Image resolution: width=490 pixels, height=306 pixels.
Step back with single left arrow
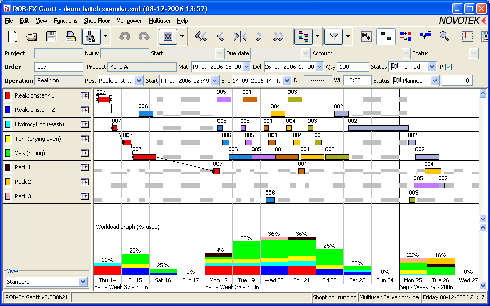220,36
